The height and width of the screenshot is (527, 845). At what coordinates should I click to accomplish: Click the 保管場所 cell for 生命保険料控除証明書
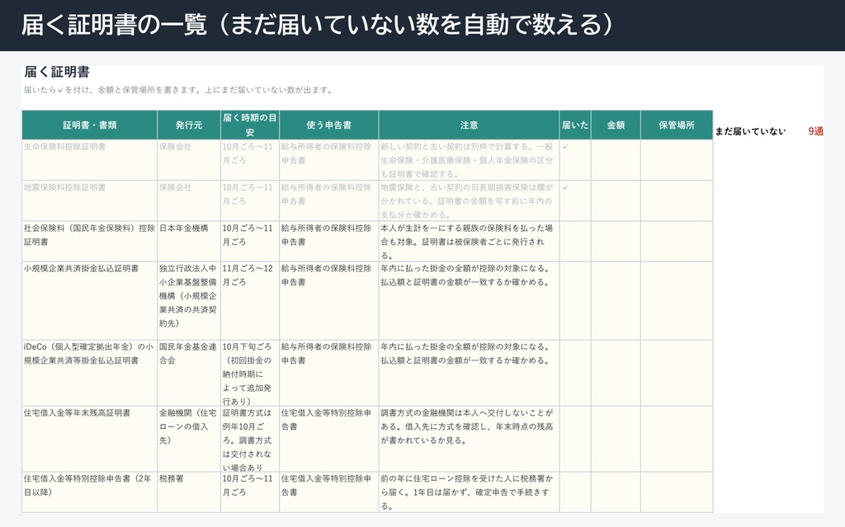pyautogui.click(x=677, y=160)
